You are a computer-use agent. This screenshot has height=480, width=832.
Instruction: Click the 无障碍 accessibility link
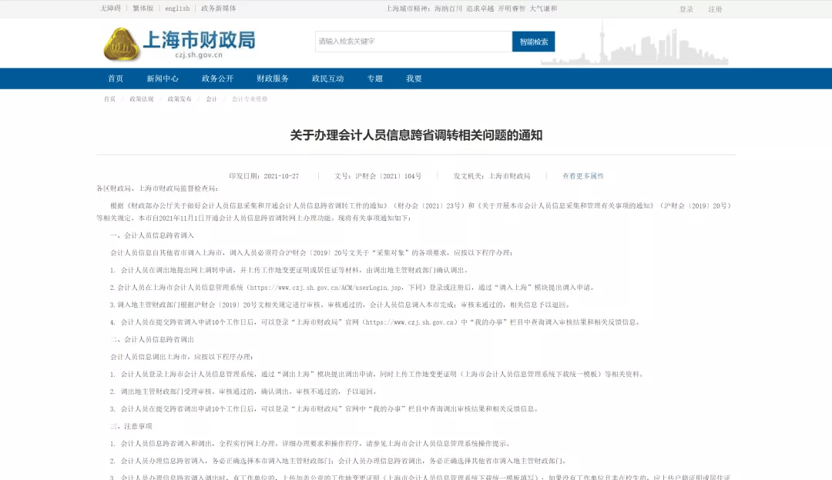click(110, 8)
